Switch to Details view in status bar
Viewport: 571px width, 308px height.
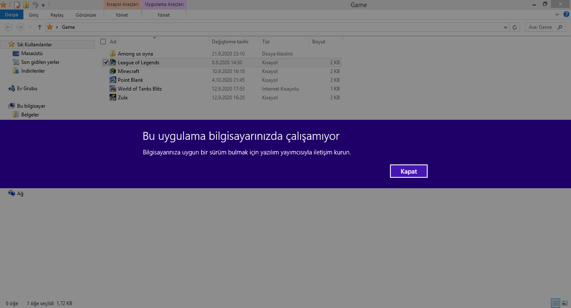(556, 303)
